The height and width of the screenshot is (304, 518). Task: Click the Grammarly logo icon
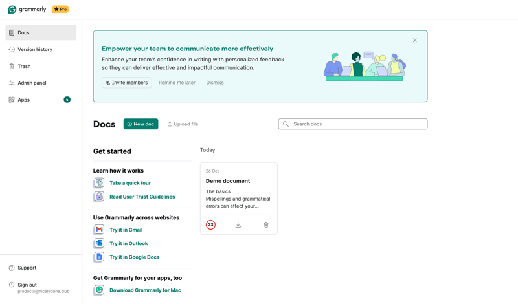point(12,10)
